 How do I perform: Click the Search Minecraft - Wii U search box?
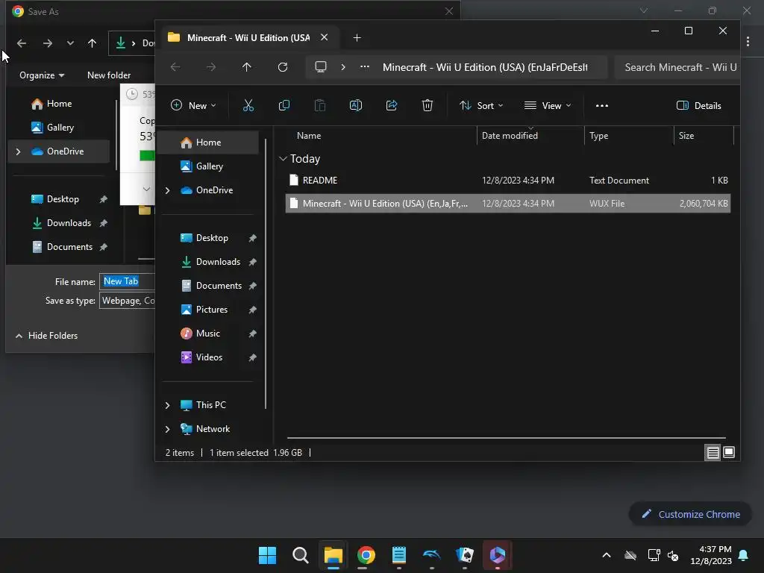tap(677, 67)
